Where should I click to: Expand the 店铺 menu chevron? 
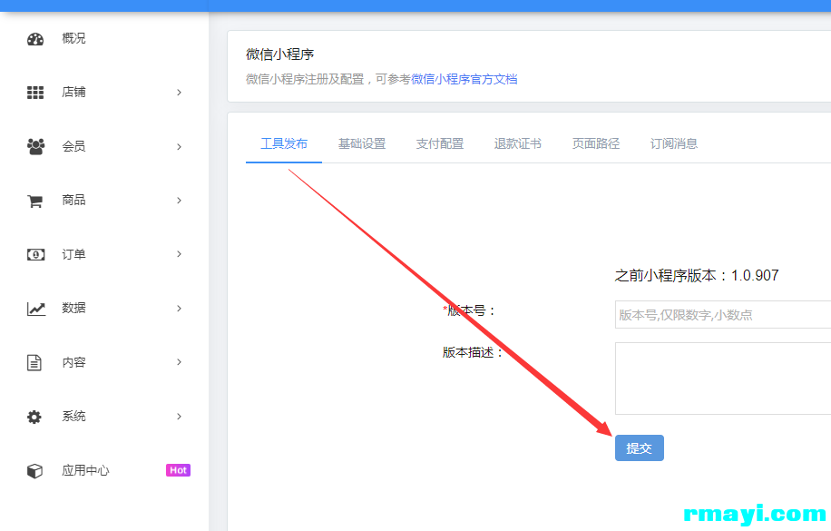[179, 93]
